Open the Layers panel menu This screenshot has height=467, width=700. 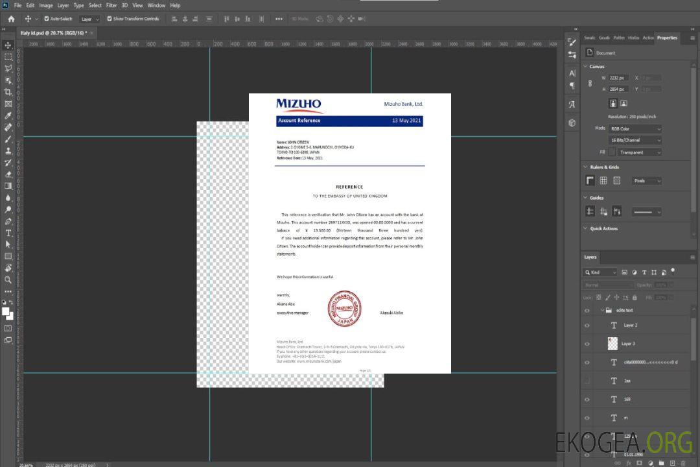[x=692, y=257]
